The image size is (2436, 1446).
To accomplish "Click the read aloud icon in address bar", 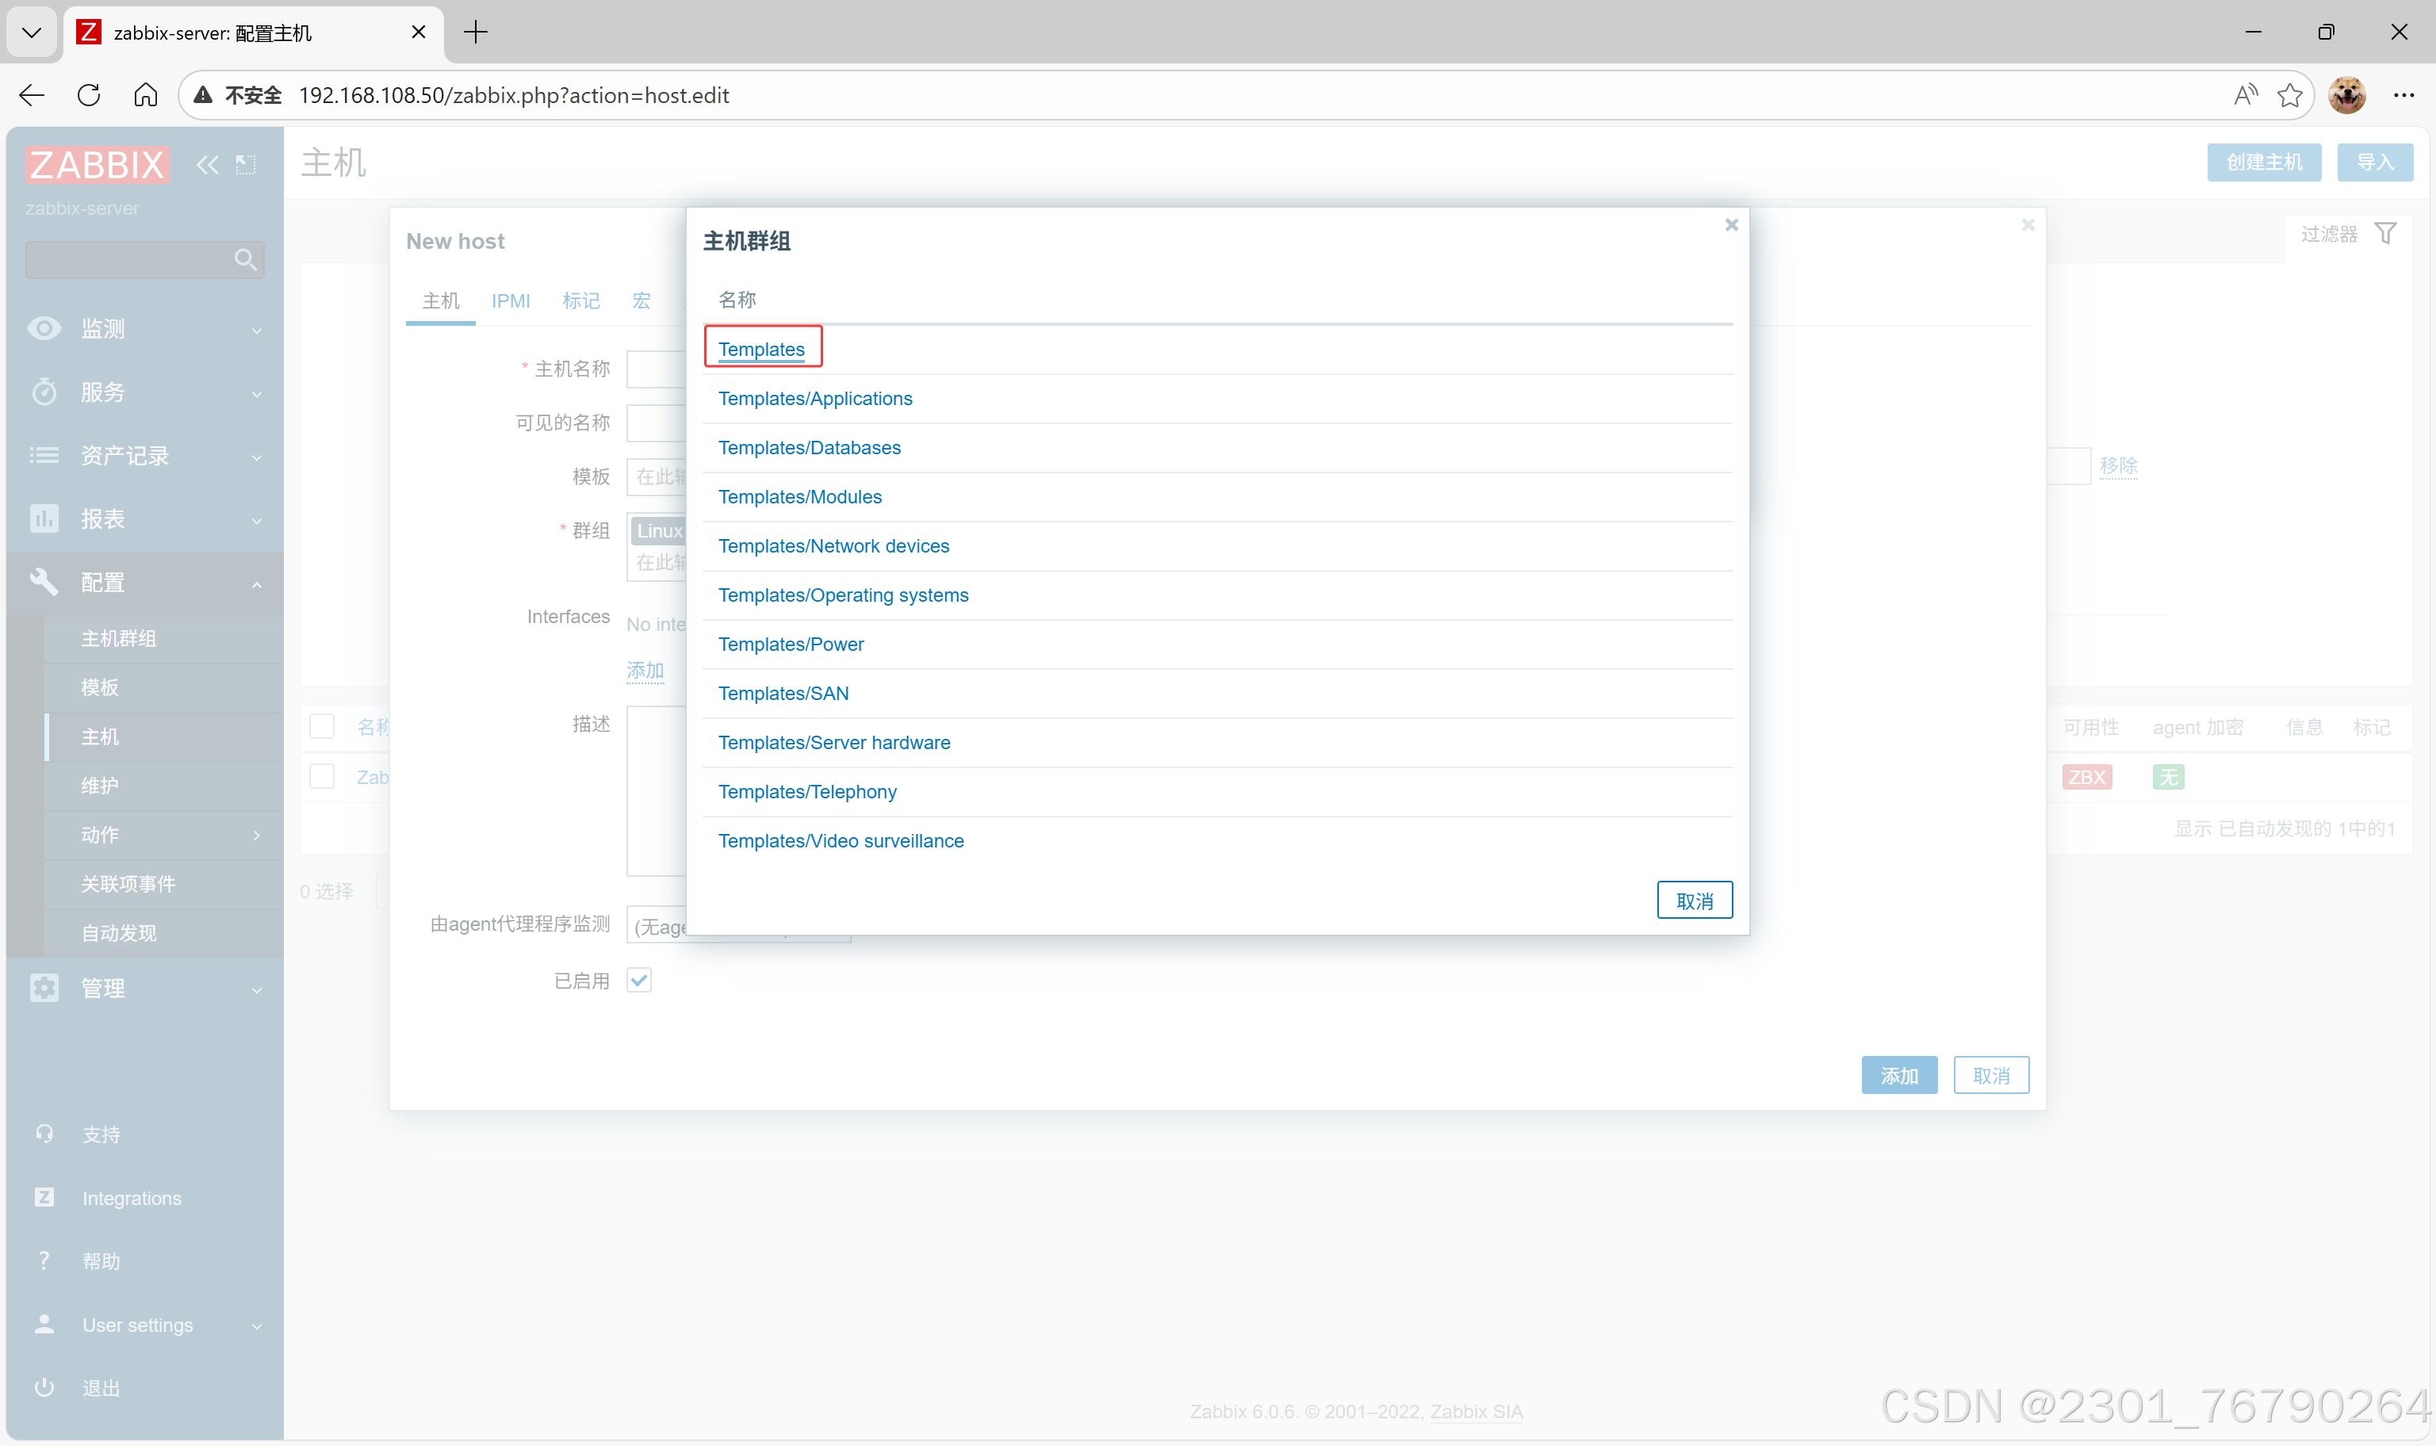I will pyautogui.click(x=2245, y=95).
